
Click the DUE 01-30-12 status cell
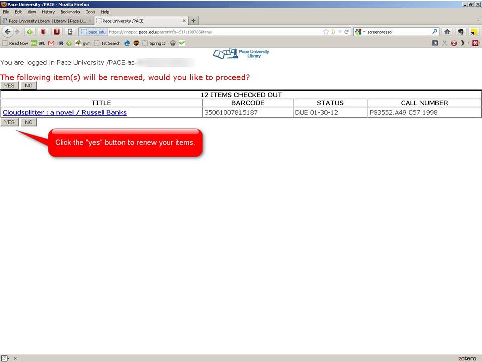pos(330,112)
